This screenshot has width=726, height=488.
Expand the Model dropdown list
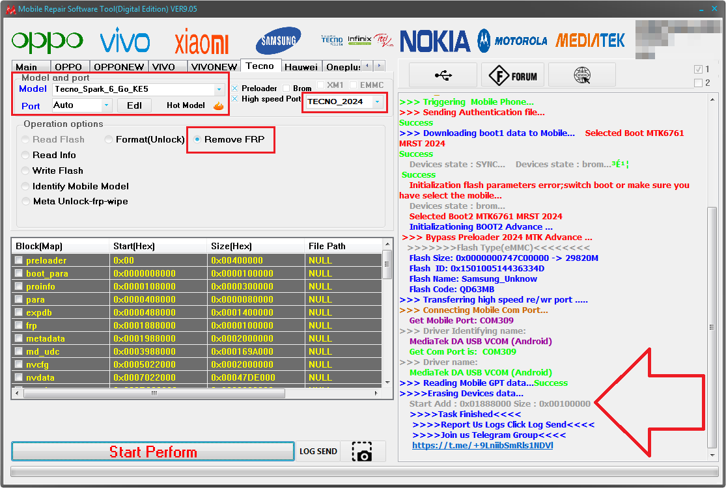(219, 89)
